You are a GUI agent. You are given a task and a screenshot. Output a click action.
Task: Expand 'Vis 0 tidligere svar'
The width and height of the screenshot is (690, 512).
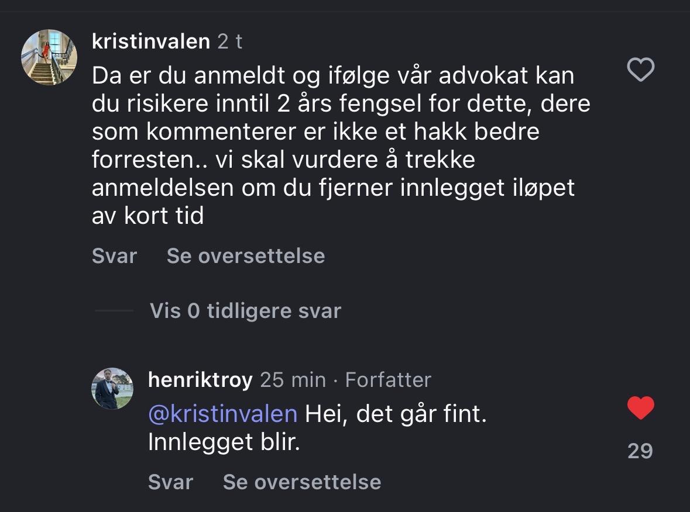[x=245, y=311]
